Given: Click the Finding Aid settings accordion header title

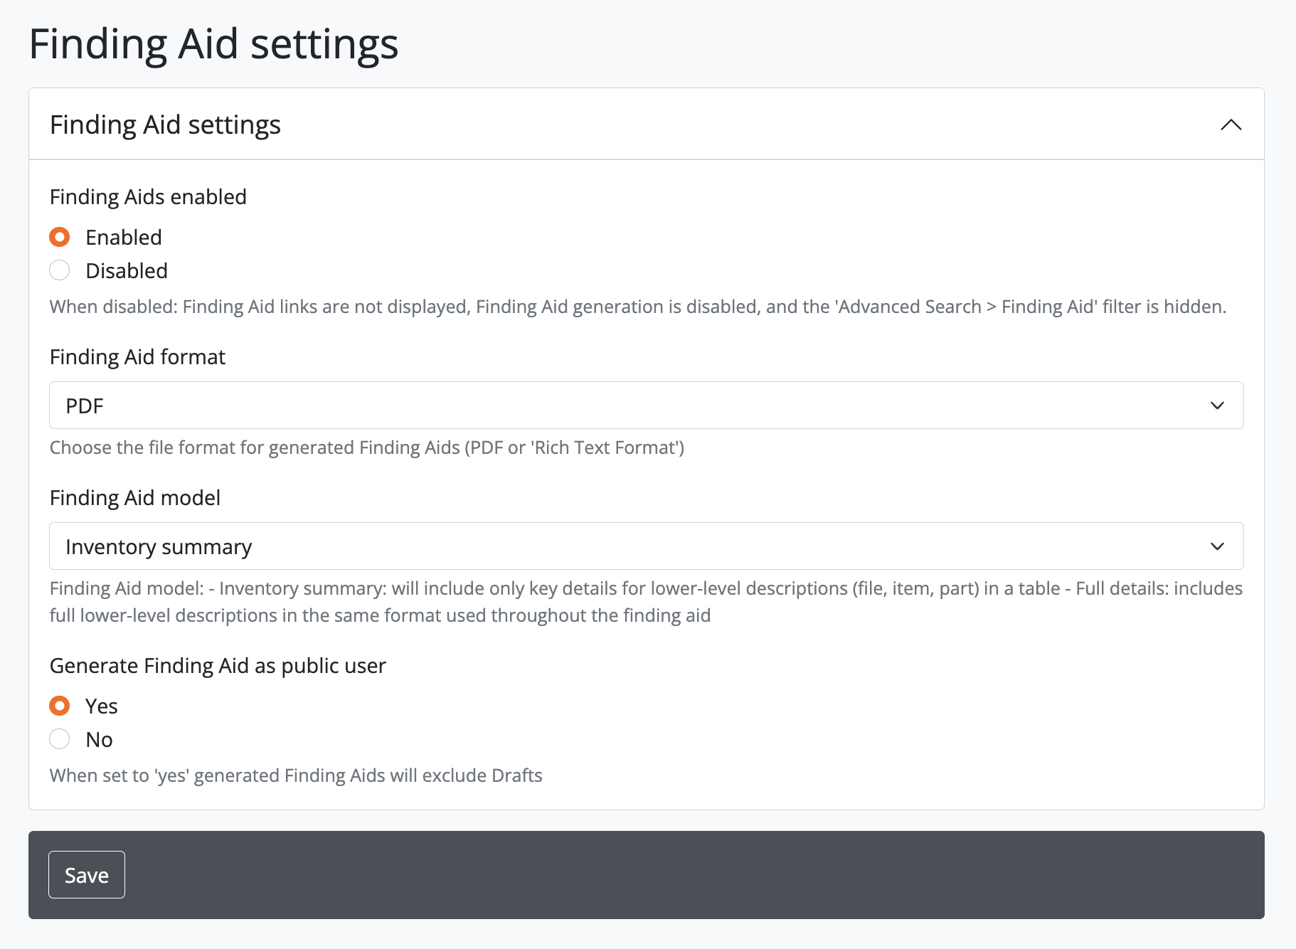Looking at the screenshot, I should click(165, 125).
